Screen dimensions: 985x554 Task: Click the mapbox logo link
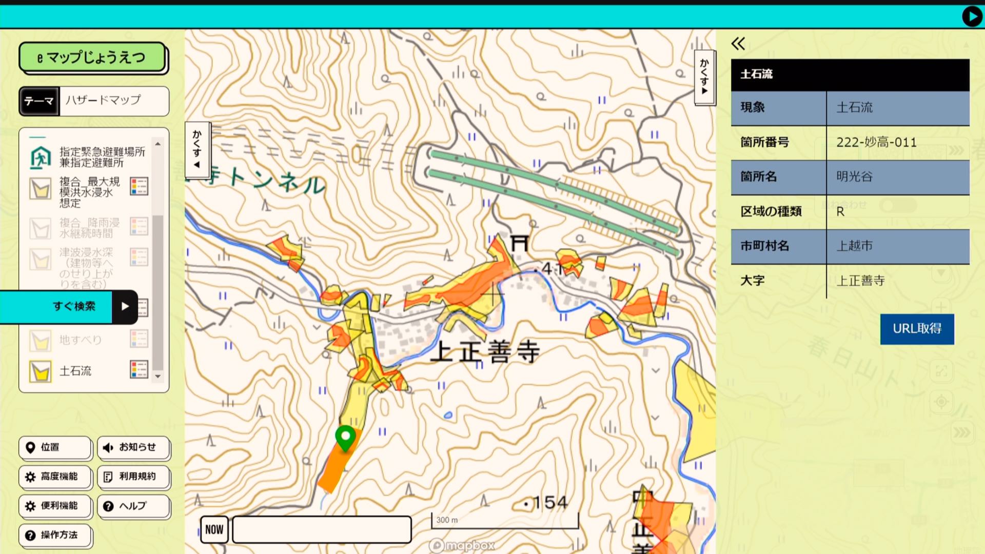[x=462, y=545]
